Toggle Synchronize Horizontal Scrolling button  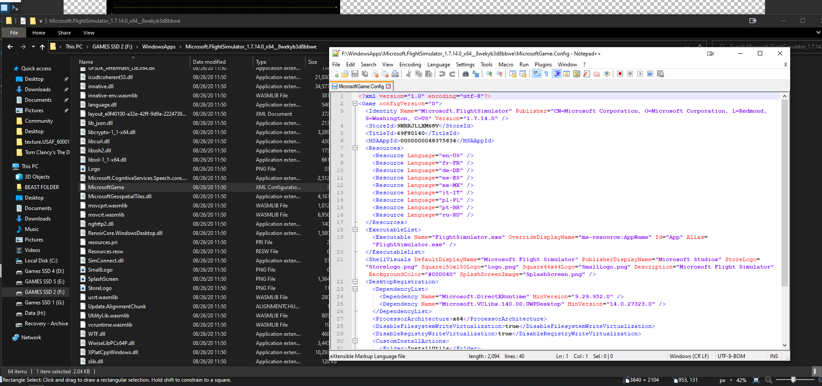tap(523, 74)
